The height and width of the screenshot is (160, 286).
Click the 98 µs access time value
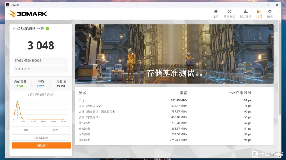[x=248, y=140]
